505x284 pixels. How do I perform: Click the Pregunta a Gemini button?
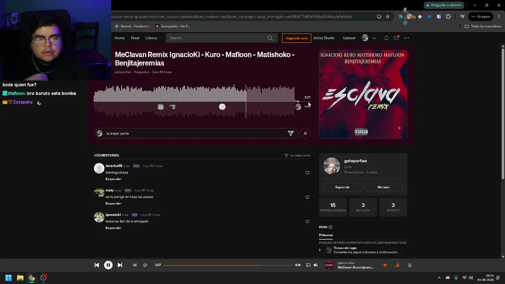coord(444,5)
